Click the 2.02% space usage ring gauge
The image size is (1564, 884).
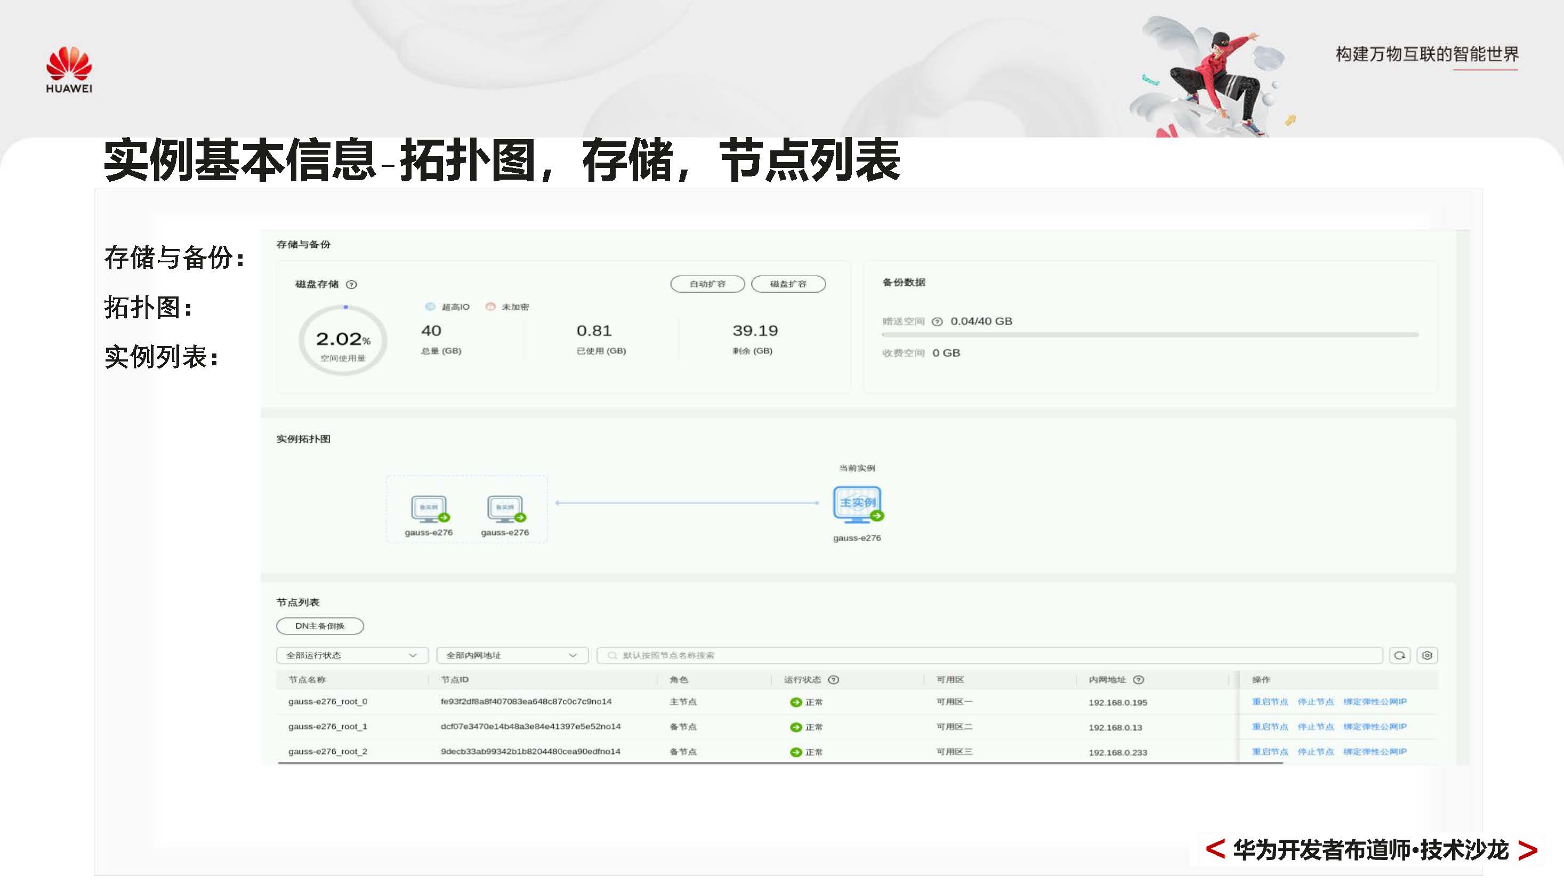point(344,340)
